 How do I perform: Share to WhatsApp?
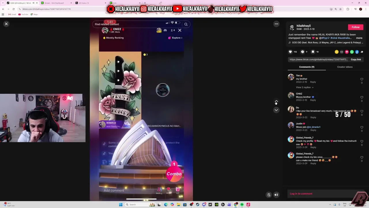[352, 52]
